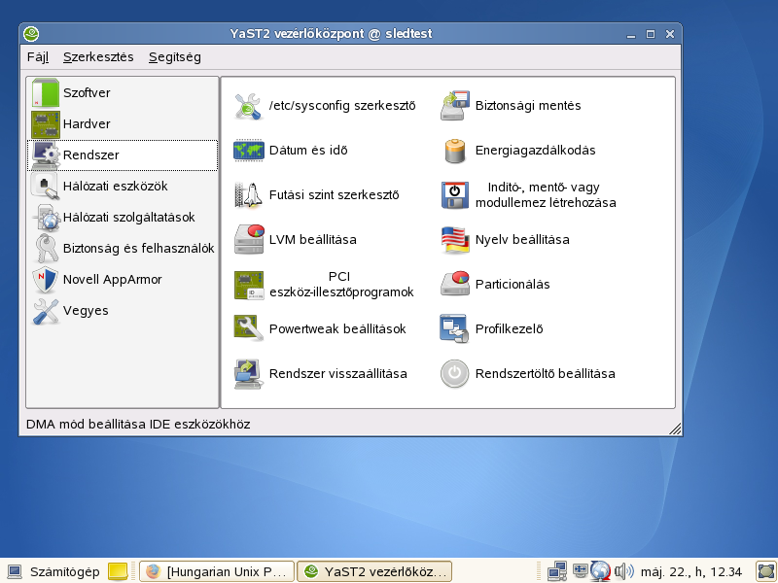Click the globe tray icon
Image resolution: width=778 pixels, height=583 pixels.
(x=600, y=571)
